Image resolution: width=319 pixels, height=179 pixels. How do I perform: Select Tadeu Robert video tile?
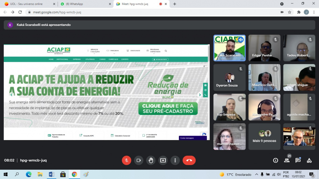[x=299, y=48]
